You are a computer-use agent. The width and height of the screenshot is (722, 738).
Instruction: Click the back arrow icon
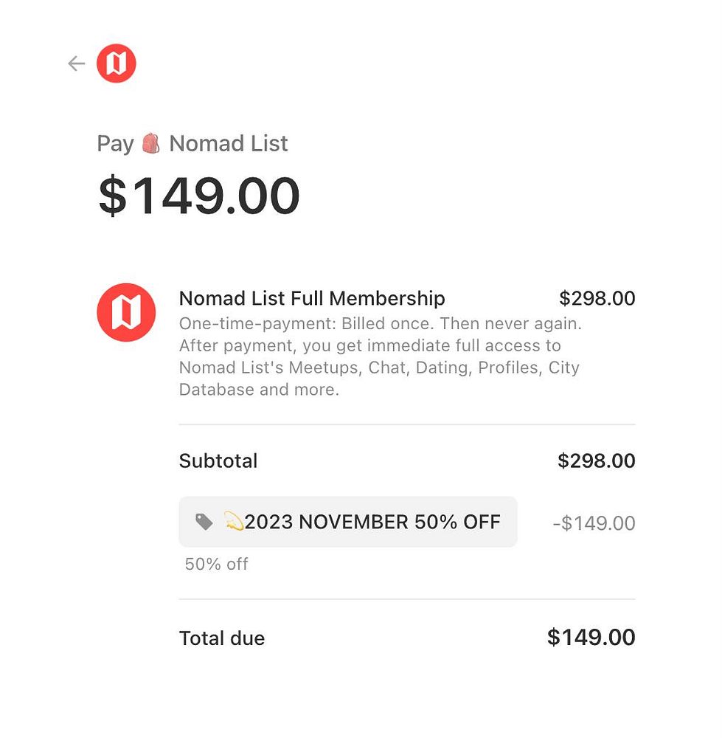point(77,63)
